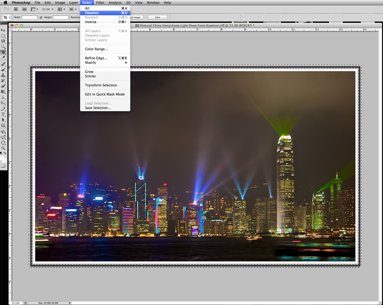Select the Crop tool in toolbox

point(3,52)
